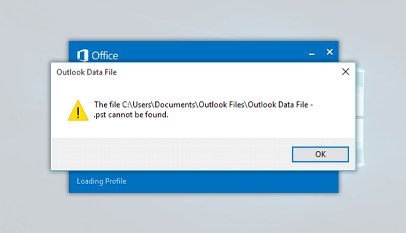406x233 pixels.
Task: Click "Outlook Files" in the error path
Action: click(223, 105)
